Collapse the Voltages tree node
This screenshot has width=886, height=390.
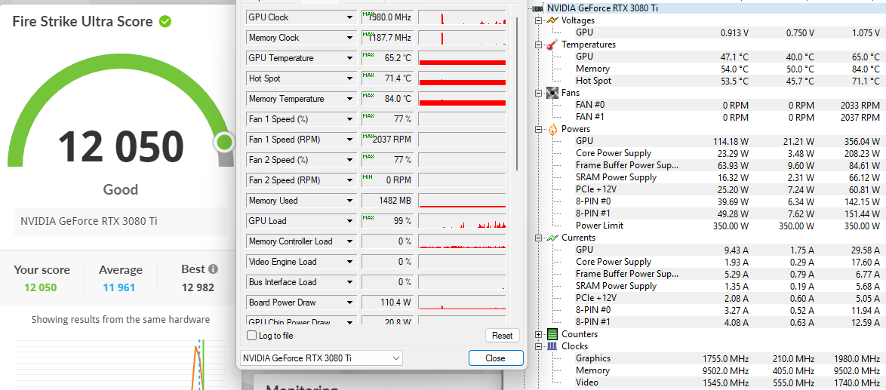click(x=538, y=20)
